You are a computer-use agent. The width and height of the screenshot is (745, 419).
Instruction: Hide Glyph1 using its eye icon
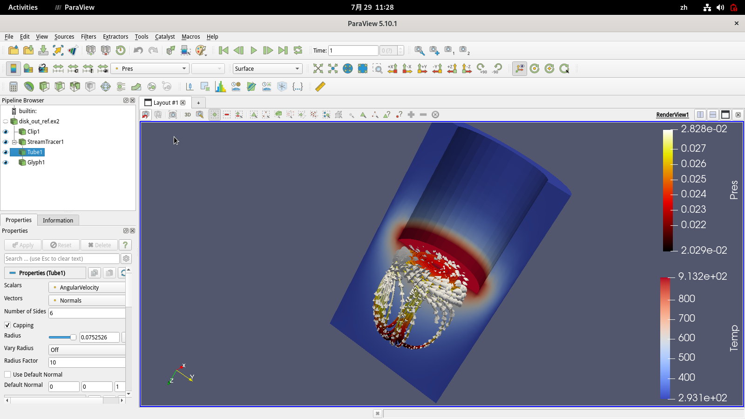click(6, 162)
